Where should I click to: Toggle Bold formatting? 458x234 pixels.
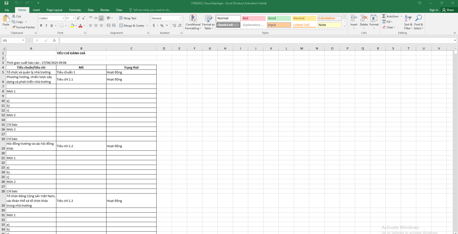tap(41, 26)
